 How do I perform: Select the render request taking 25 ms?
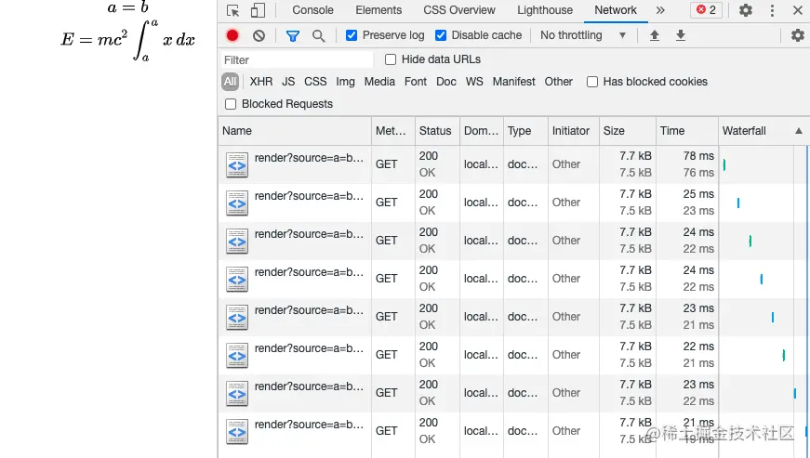(514, 203)
